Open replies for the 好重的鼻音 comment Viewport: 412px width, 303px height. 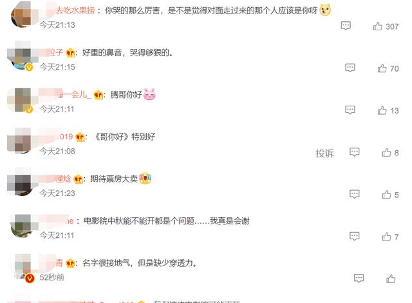350,68
